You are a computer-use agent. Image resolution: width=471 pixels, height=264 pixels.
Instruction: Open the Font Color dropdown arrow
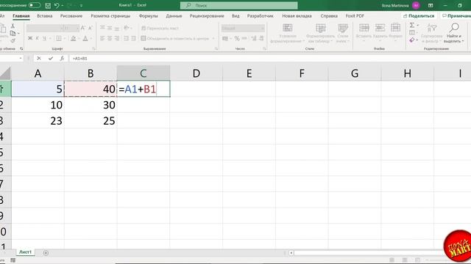91,38
